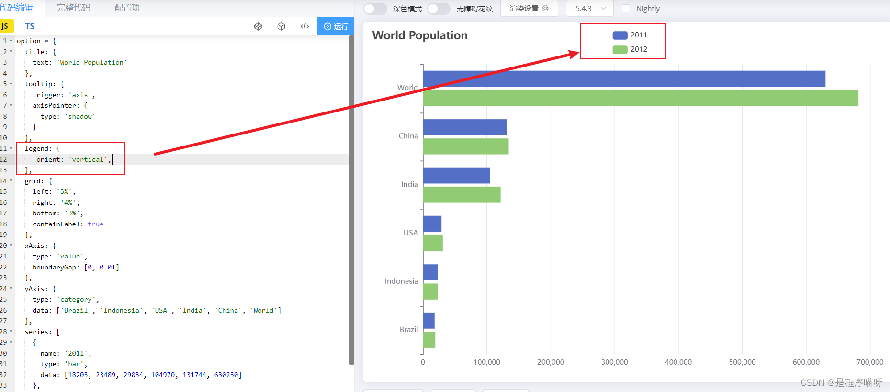Switch to the 配置项 tab
890x392 pixels.
coord(127,8)
